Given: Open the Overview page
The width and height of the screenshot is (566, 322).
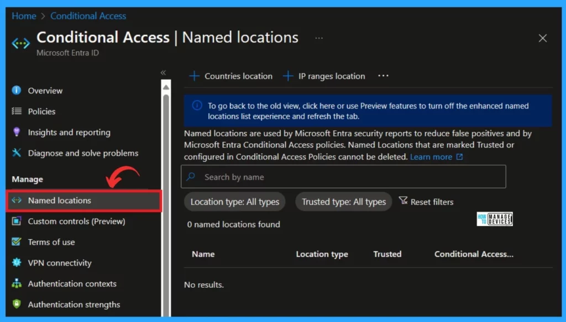Looking at the screenshot, I should pyautogui.click(x=45, y=91).
